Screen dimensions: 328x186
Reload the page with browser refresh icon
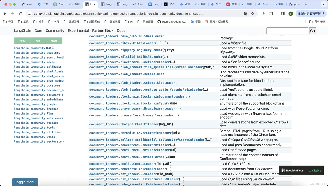click(x=20, y=13)
